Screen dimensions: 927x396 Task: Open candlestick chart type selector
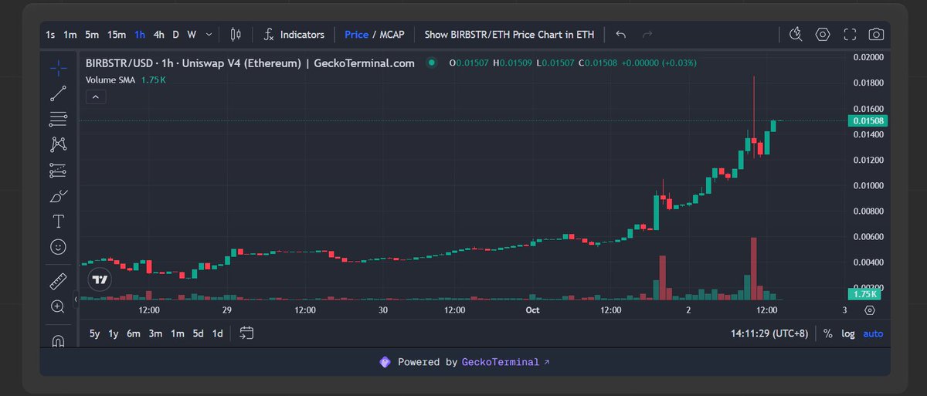(236, 34)
